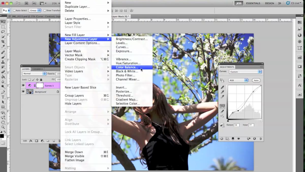Delete the adjustment layer with trash icon
This screenshot has width=305, height=172.
click(260, 139)
